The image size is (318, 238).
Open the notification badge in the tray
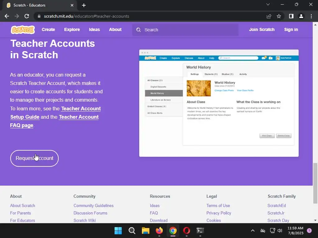(x=309, y=231)
